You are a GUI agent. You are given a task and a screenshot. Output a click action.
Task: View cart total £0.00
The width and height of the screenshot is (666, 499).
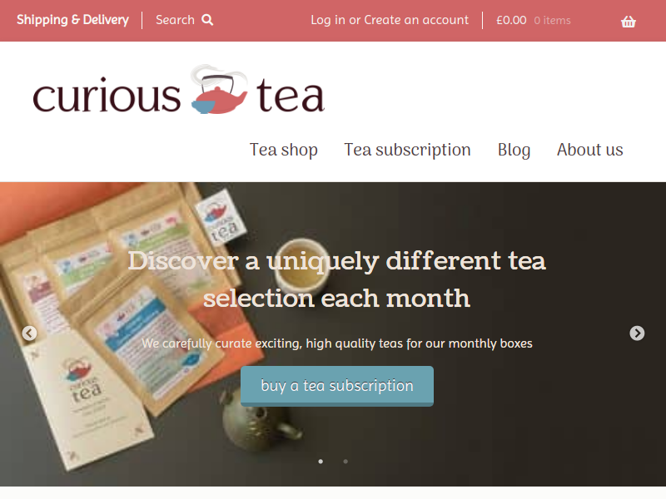pos(511,20)
